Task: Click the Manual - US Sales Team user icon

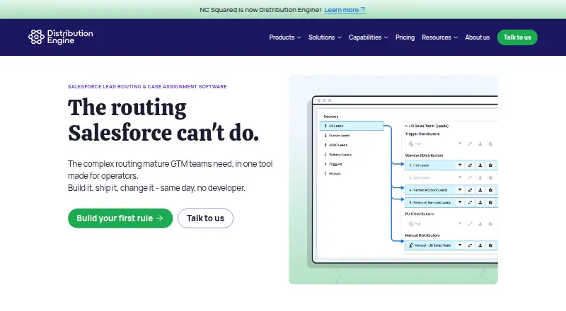Action: coord(411,245)
